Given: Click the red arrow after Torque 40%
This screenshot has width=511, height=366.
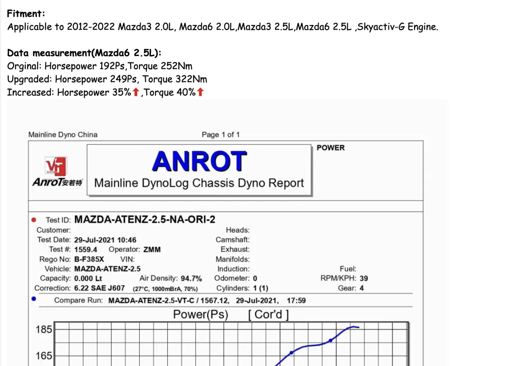Looking at the screenshot, I should (x=200, y=93).
